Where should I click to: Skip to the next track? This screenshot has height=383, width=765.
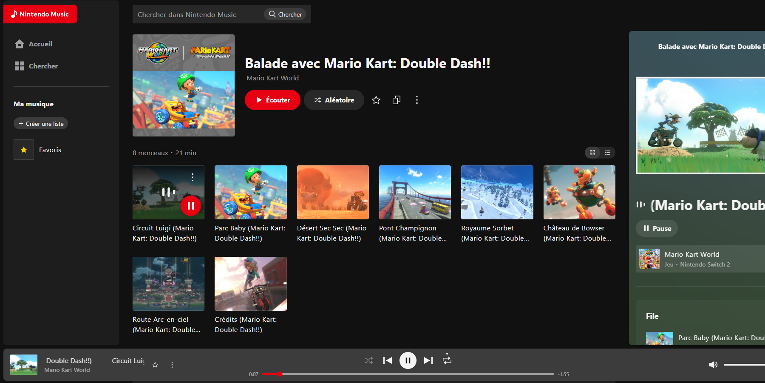pos(428,360)
